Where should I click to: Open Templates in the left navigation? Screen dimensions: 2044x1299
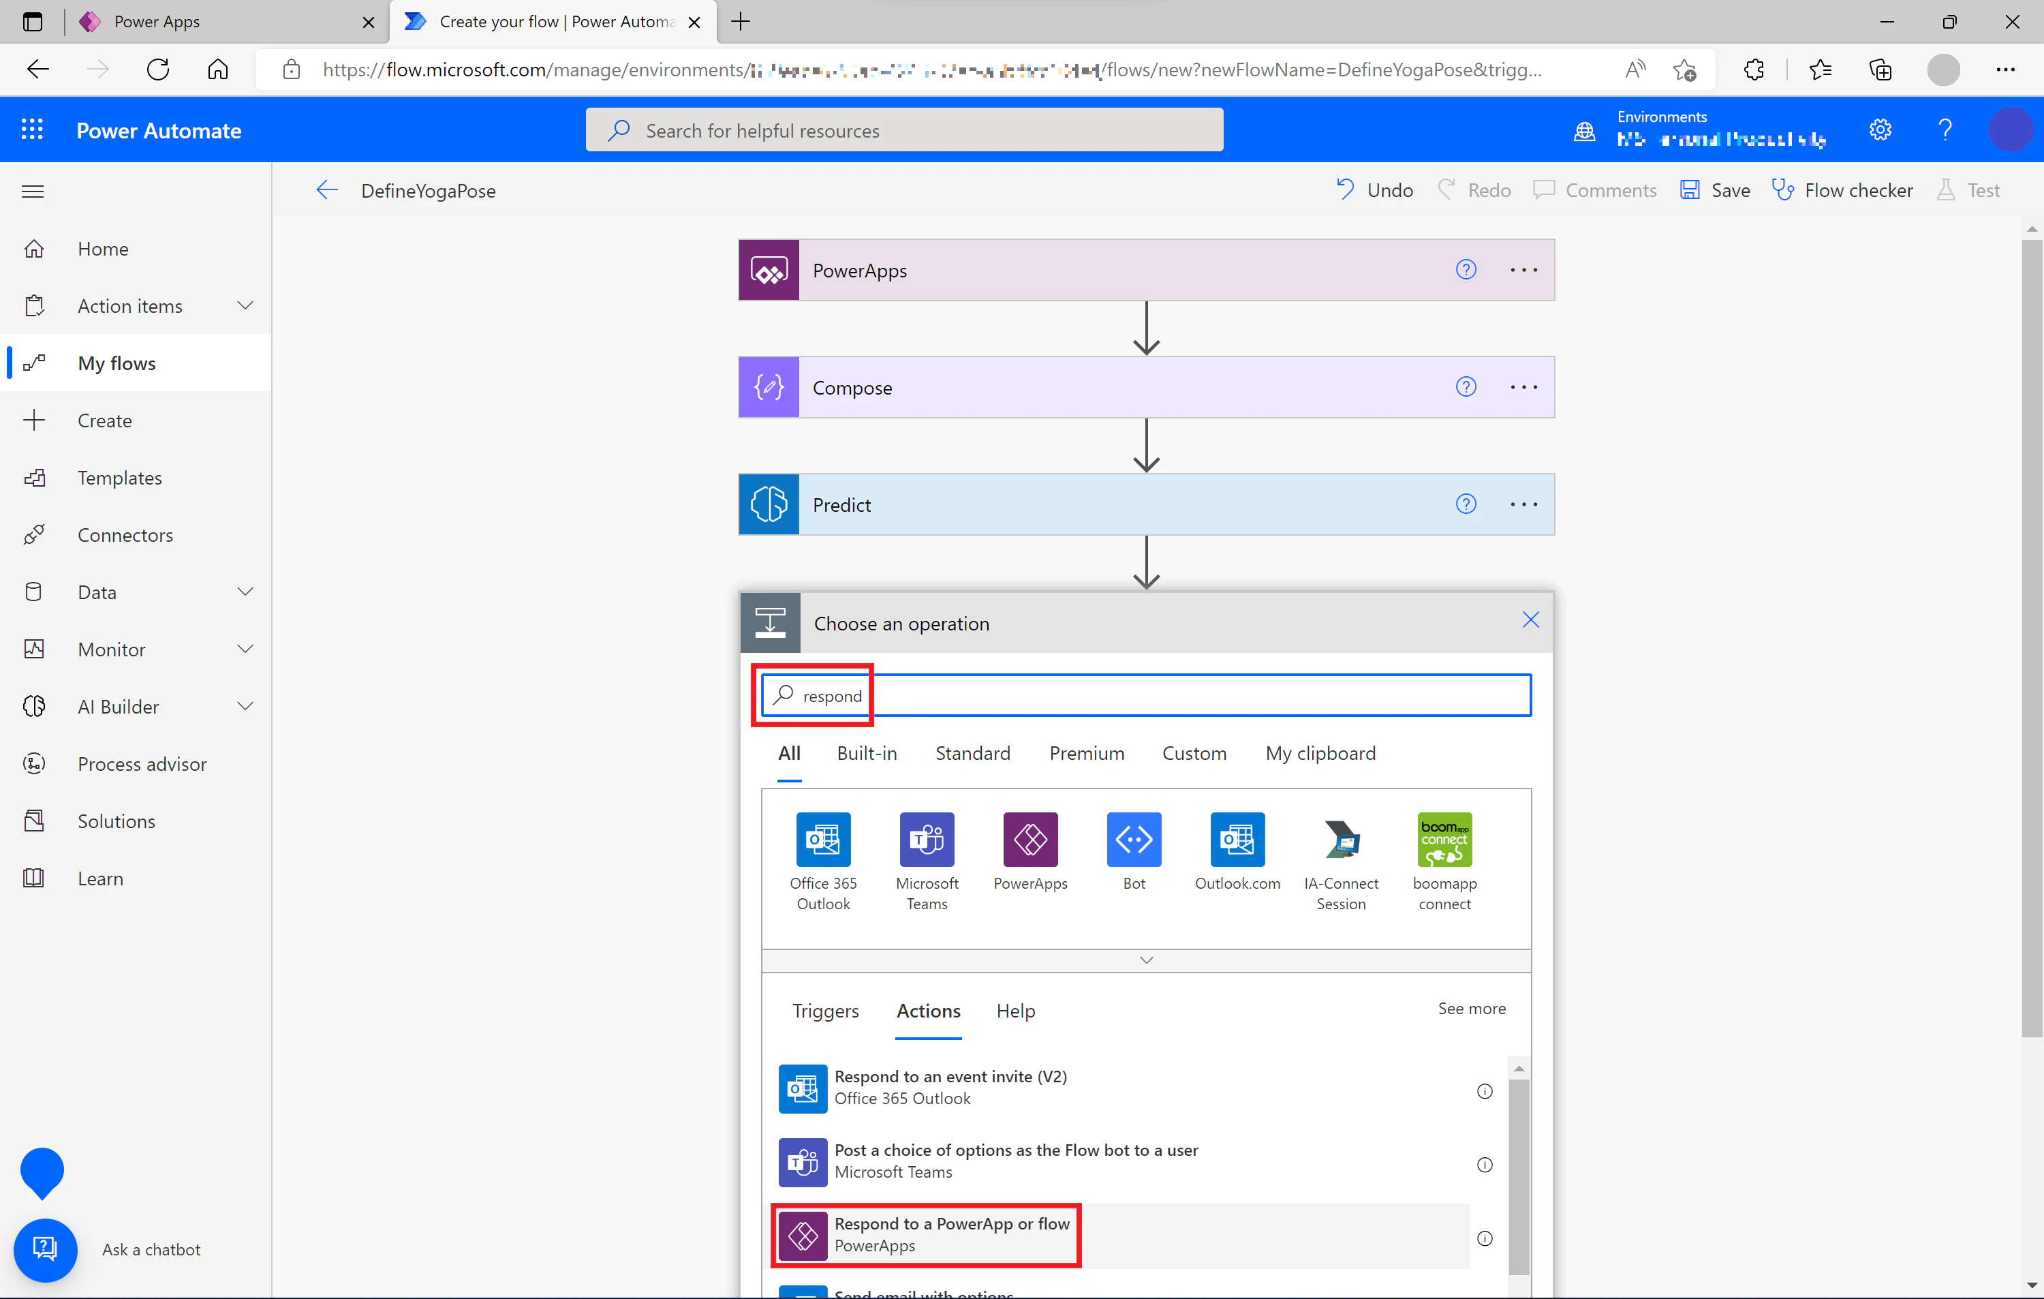click(119, 477)
